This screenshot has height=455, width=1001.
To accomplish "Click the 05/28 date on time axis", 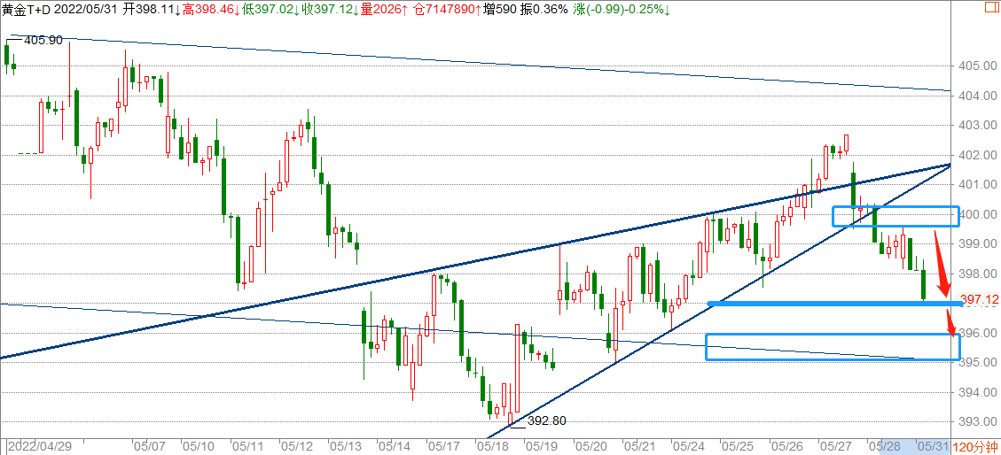I will pyautogui.click(x=885, y=447).
